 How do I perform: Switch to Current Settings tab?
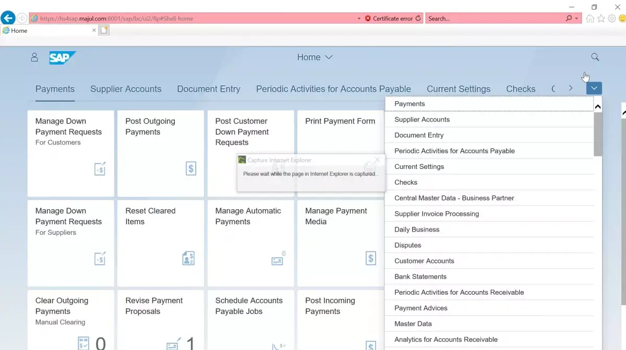(459, 89)
